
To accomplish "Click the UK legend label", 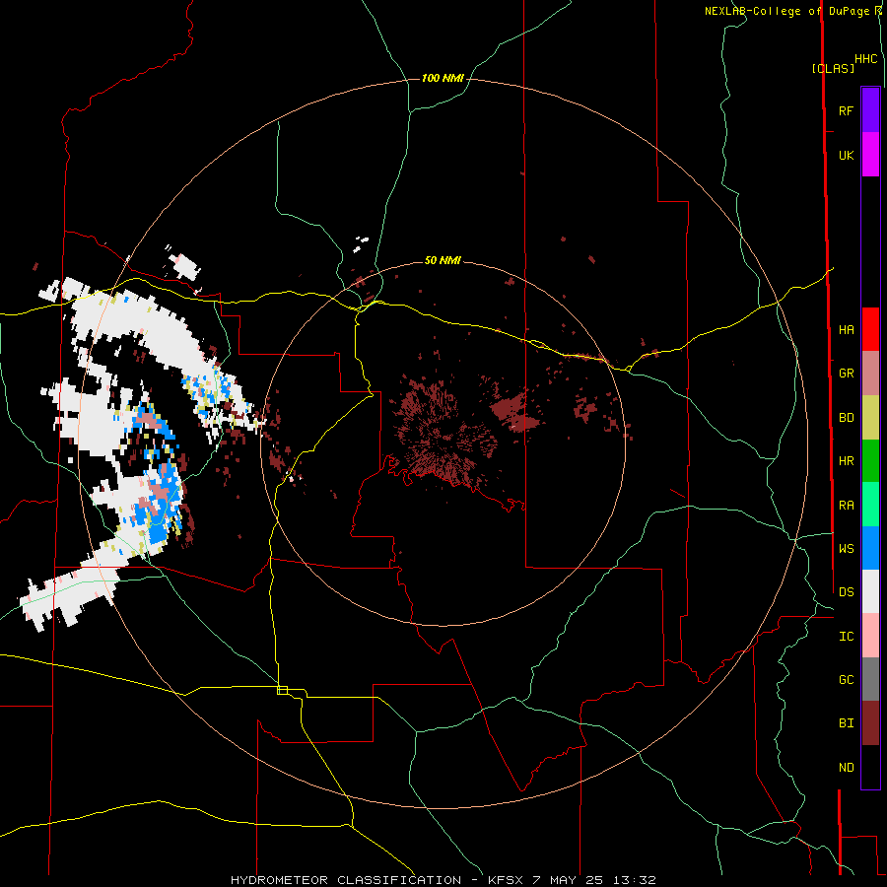I will pyautogui.click(x=846, y=155).
